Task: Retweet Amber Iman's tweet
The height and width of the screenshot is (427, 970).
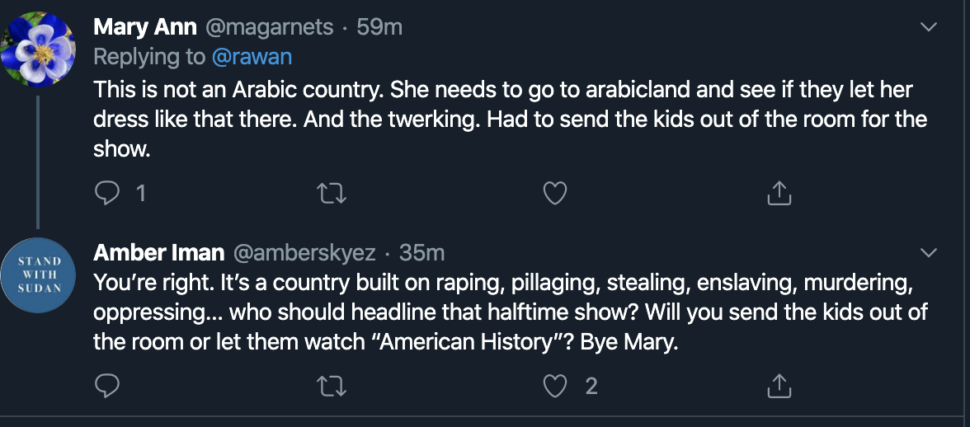Action: [x=332, y=386]
